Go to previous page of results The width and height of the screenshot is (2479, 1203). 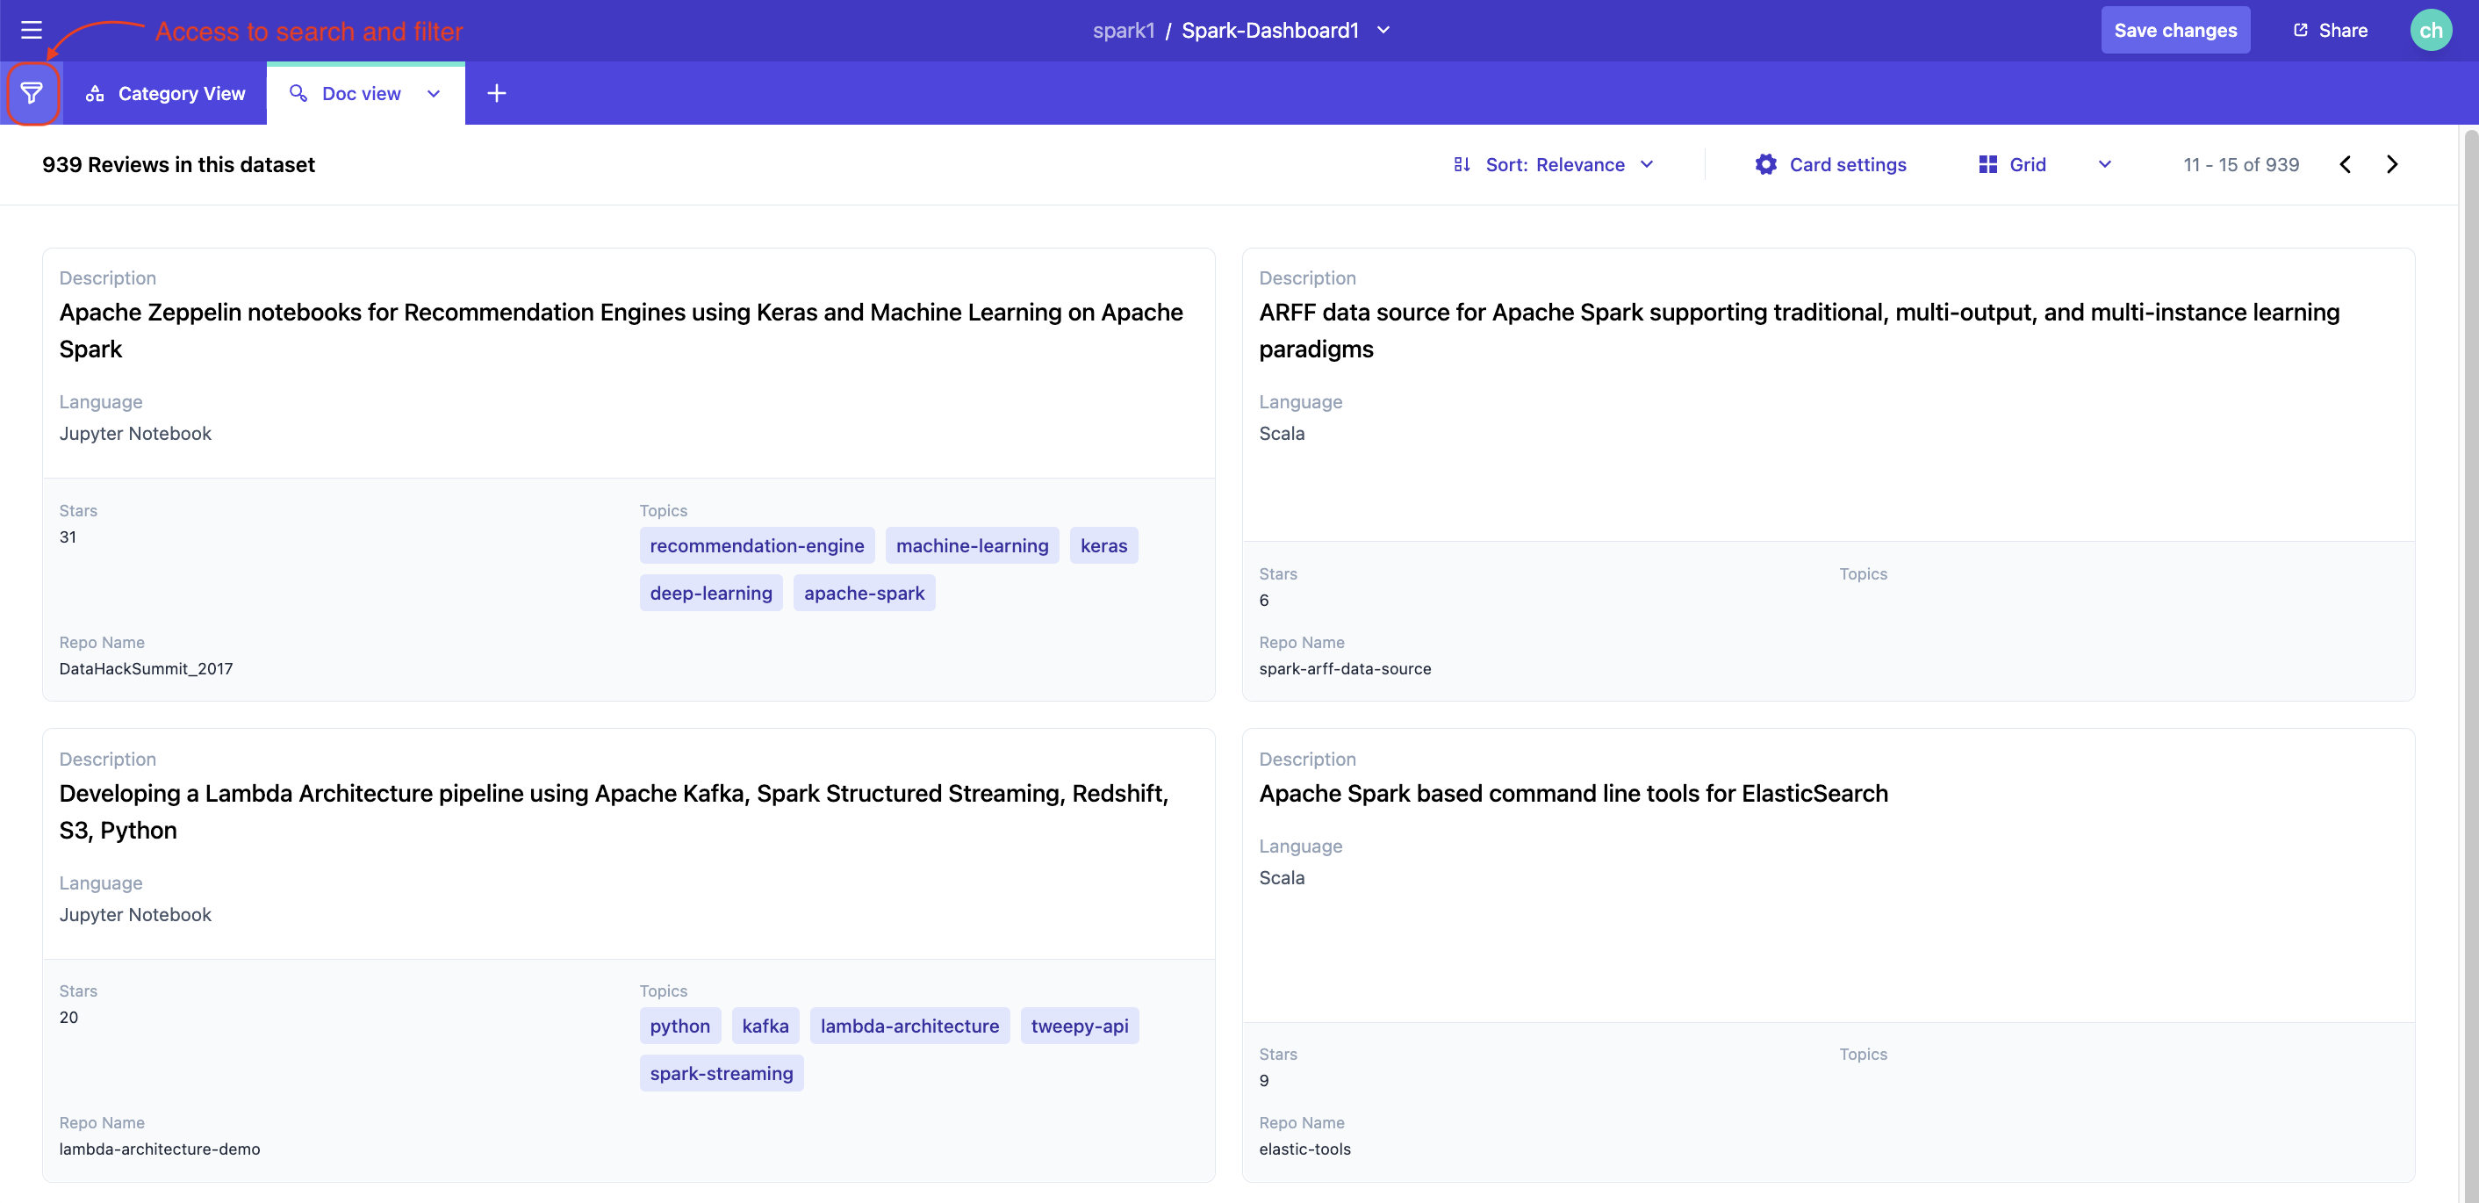(2346, 164)
